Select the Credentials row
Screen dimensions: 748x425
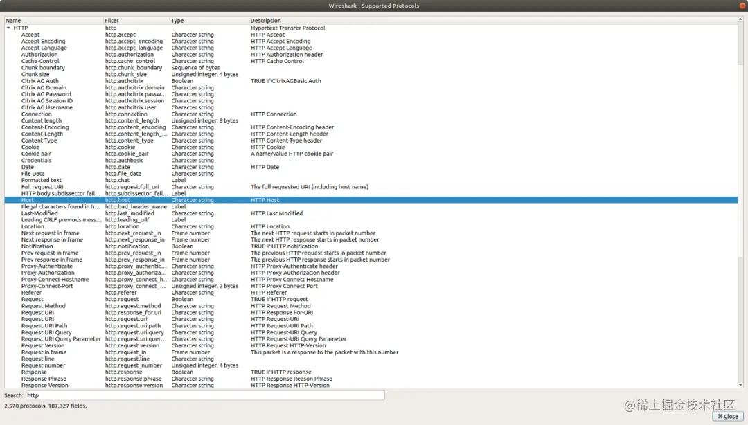371,161
